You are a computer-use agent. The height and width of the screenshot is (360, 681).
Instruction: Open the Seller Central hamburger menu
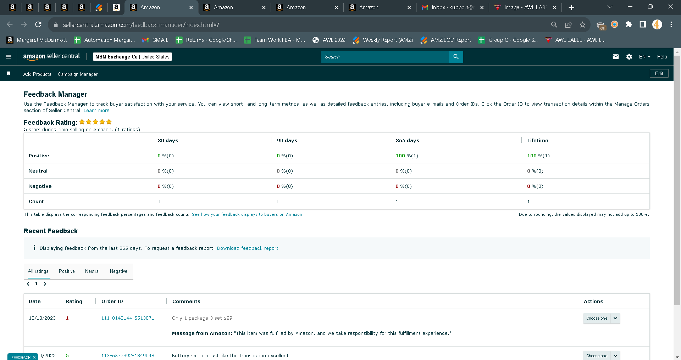tap(9, 57)
